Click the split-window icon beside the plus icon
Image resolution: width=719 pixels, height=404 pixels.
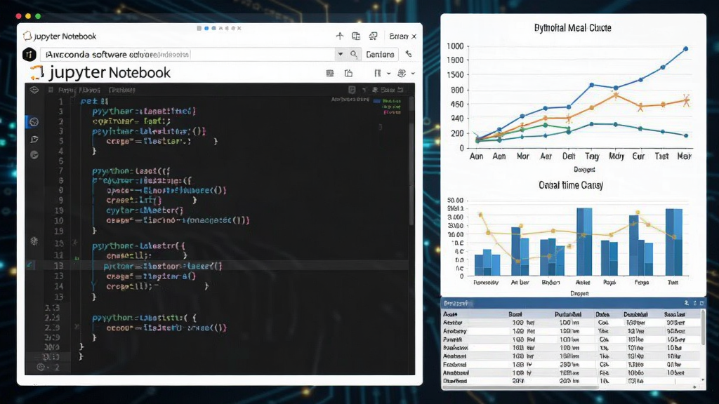(x=356, y=36)
